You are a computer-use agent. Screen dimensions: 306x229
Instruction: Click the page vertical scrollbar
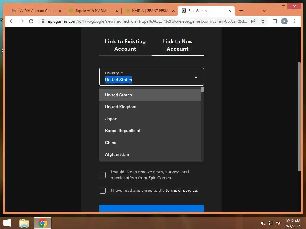(299, 117)
